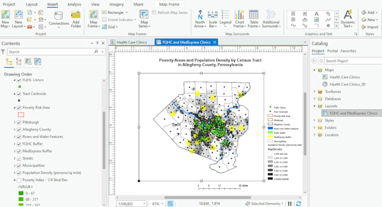
Task: Insert a Table Frame
Action: [x=253, y=19]
